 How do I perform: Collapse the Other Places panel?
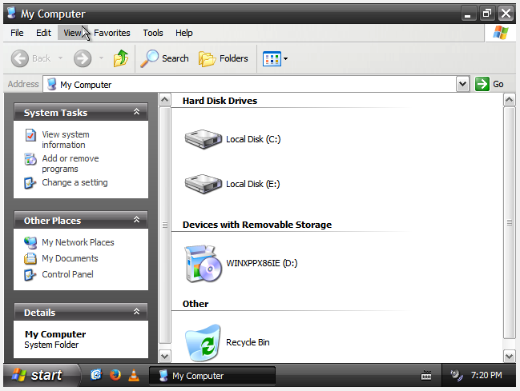[x=137, y=220]
